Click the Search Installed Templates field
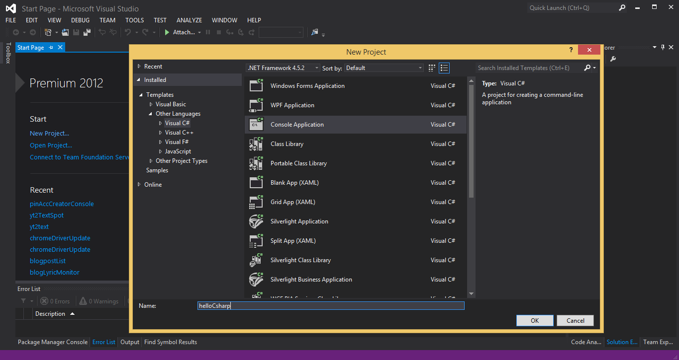679x360 pixels. [x=529, y=68]
